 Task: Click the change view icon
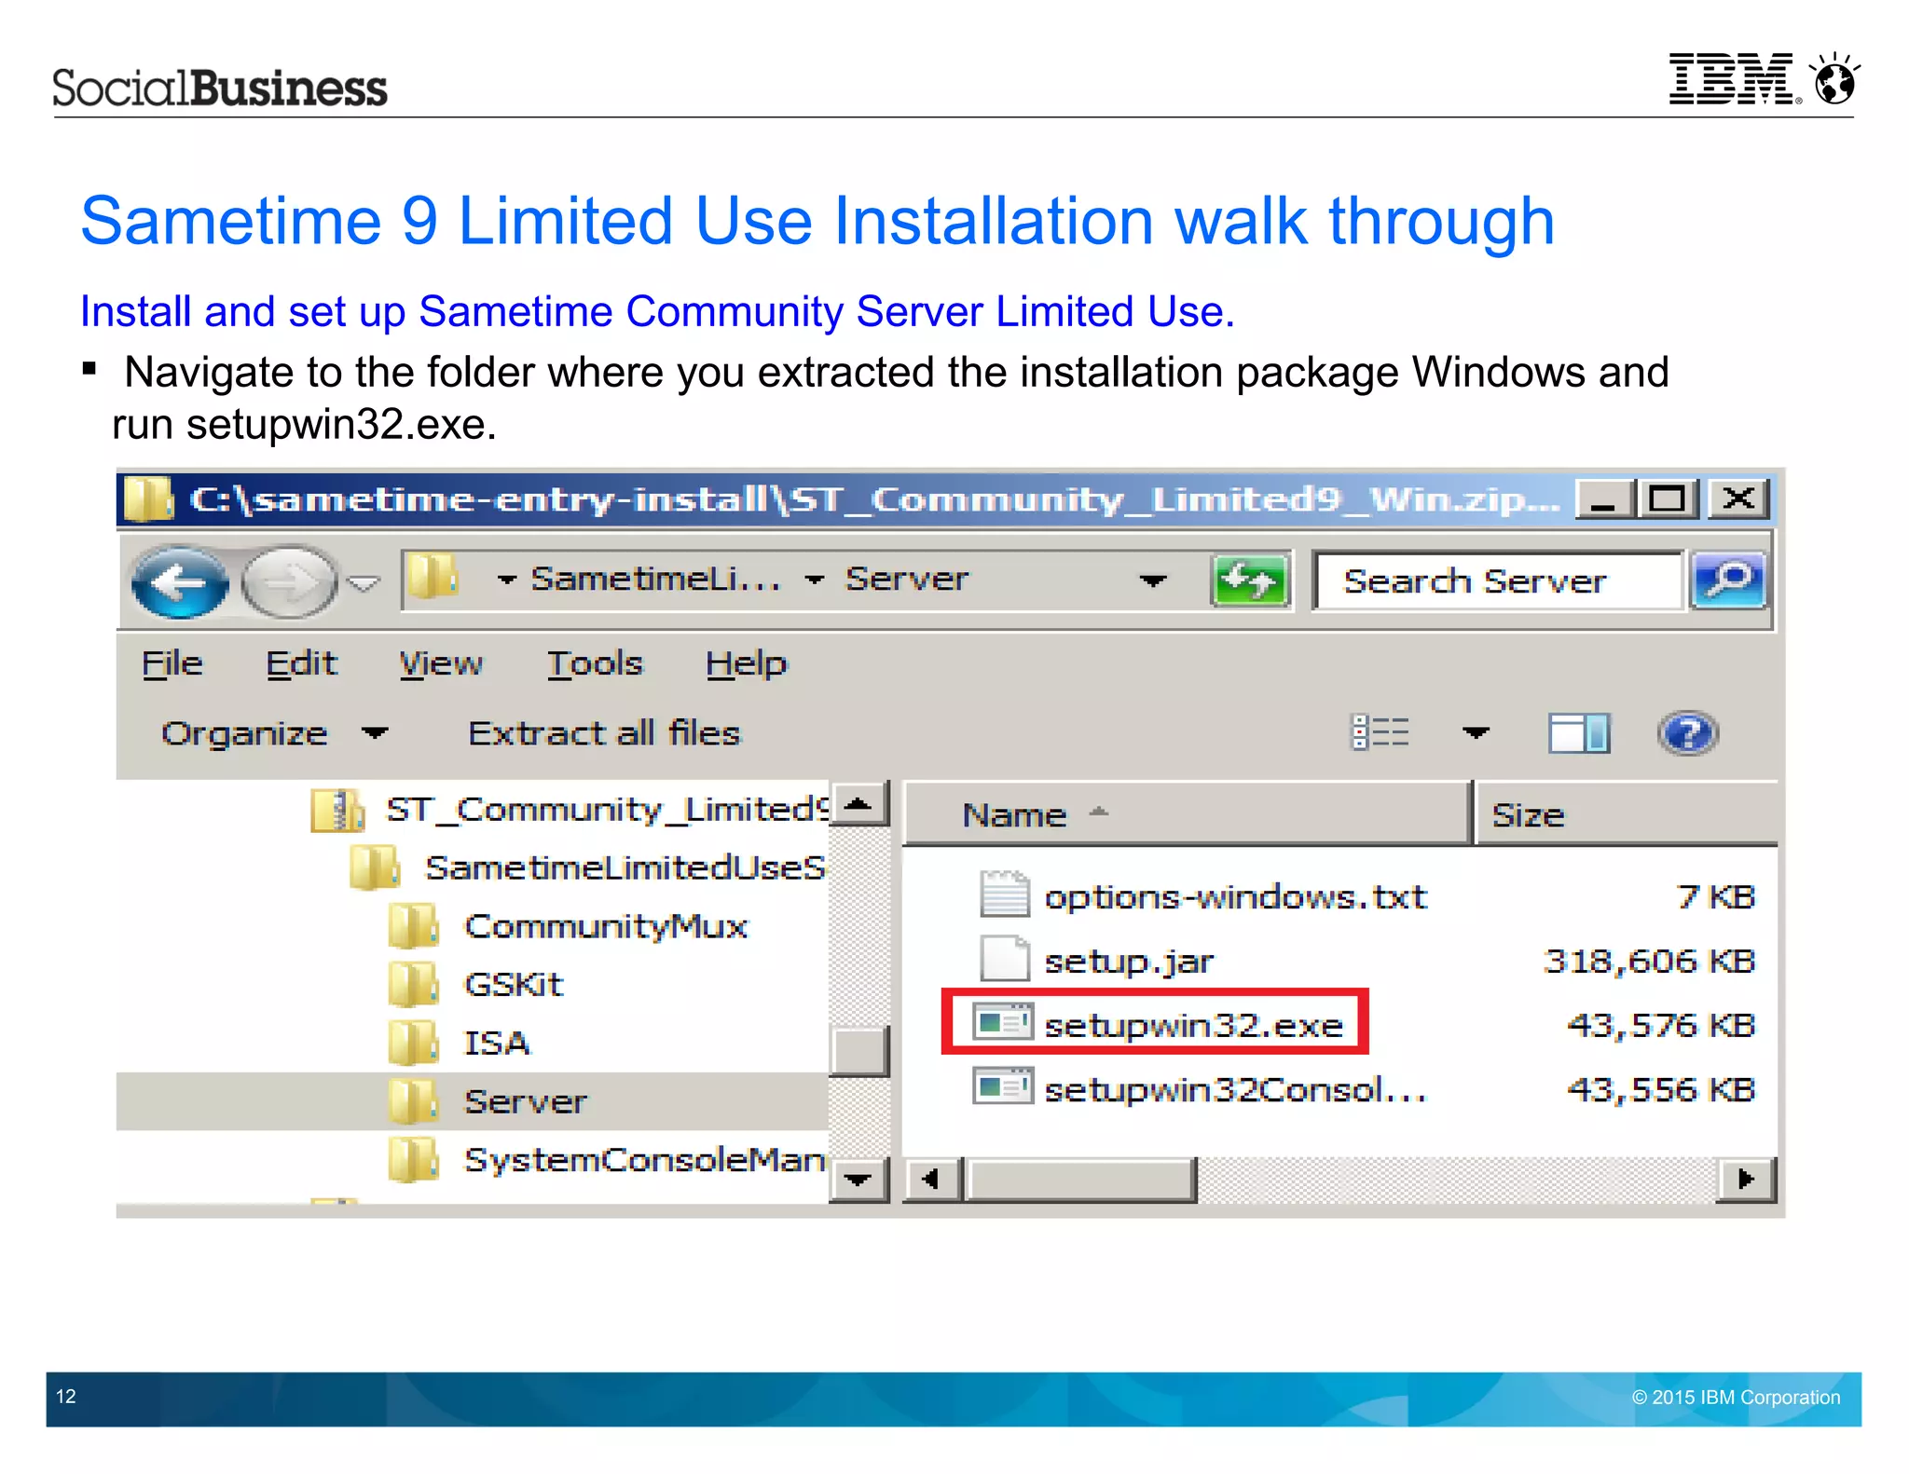[1380, 732]
